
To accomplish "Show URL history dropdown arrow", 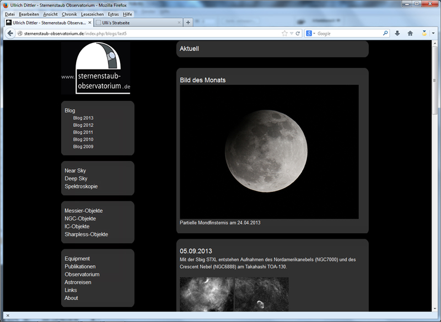I will click(x=292, y=34).
